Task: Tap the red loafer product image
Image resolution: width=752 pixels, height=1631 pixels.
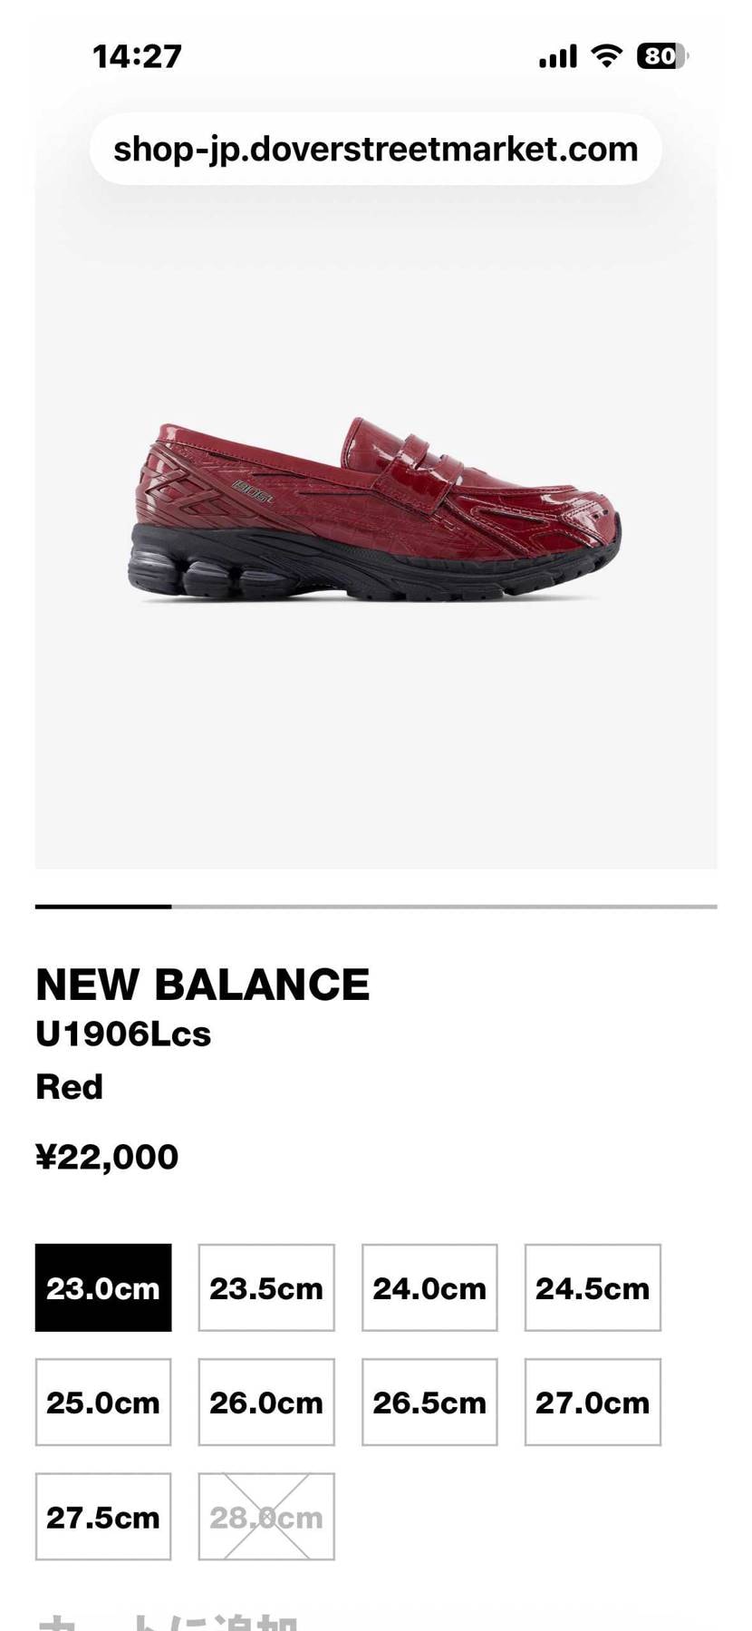Action: [374, 510]
